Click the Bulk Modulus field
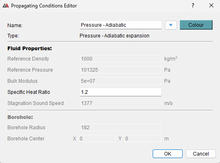 point(121,81)
